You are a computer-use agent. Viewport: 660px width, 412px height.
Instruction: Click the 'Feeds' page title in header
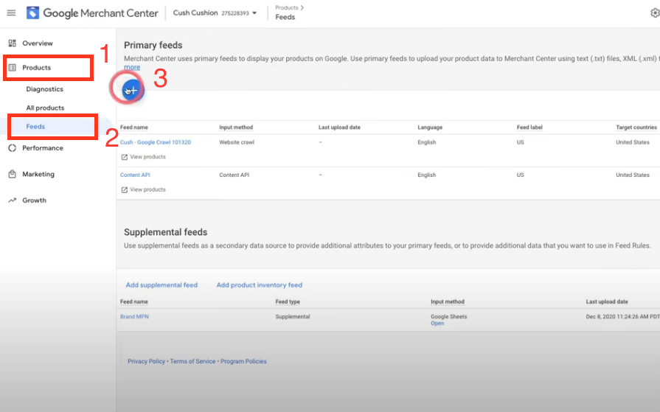(285, 17)
